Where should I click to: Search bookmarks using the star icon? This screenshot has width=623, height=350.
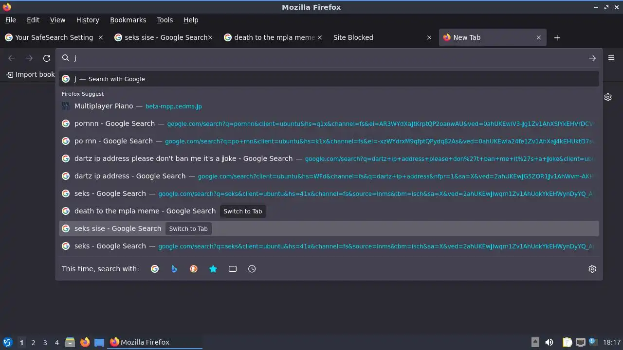coord(213,269)
